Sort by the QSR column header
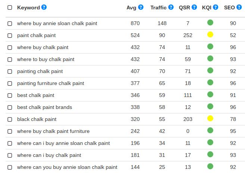This screenshot has width=245, height=173. 184,7
